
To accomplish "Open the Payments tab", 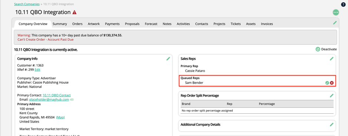I will (x=112, y=24).
